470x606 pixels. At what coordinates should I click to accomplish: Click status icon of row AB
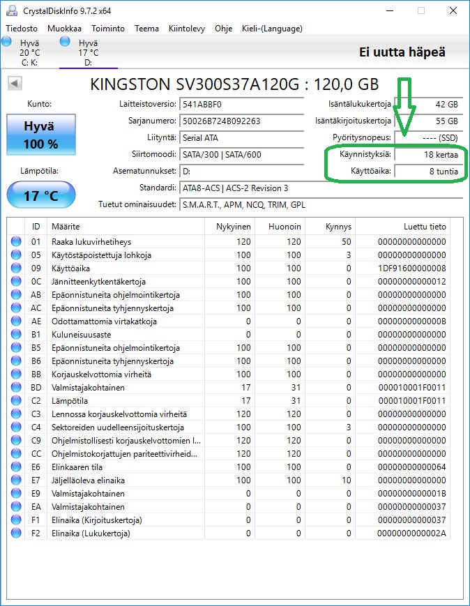click(16, 295)
